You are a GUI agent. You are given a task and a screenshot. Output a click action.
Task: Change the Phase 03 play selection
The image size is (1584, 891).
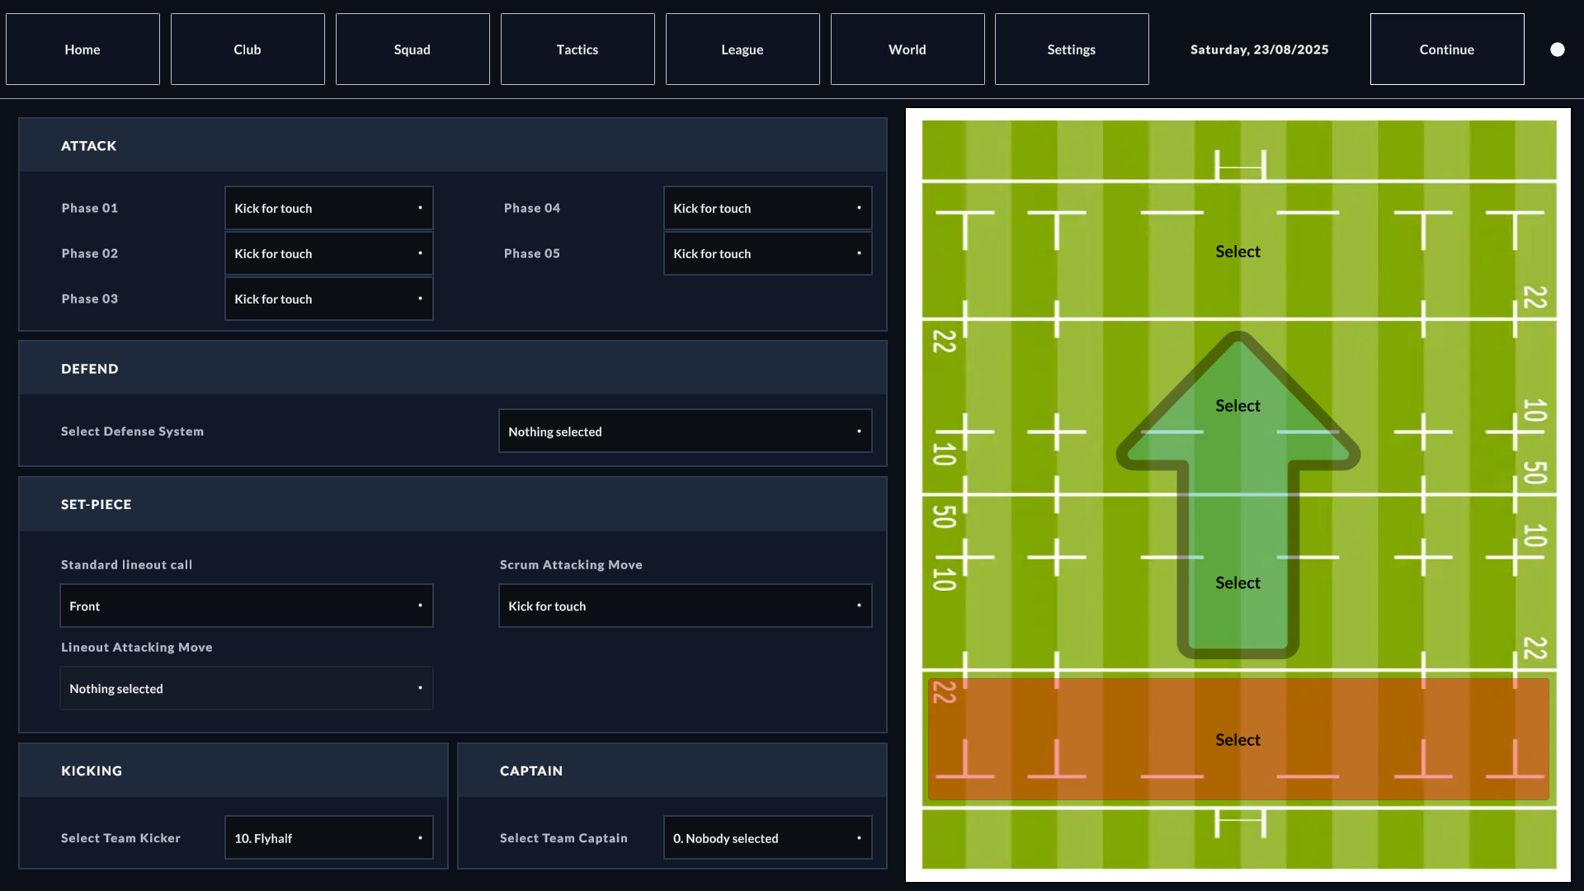coord(328,299)
